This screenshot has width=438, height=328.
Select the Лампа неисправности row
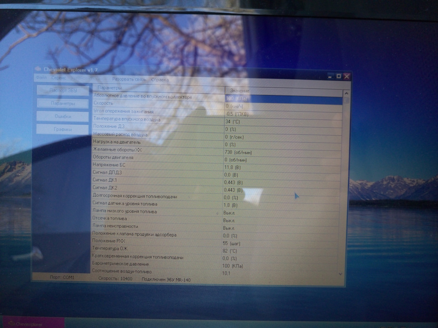216,227
